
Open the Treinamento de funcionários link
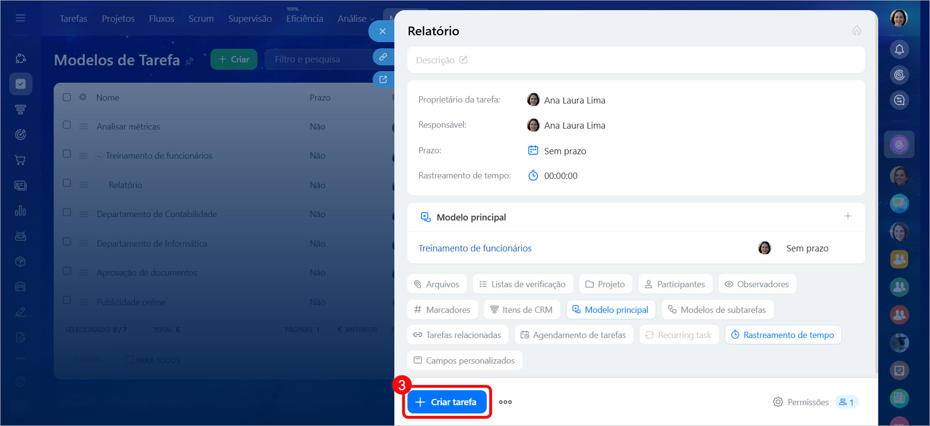475,248
